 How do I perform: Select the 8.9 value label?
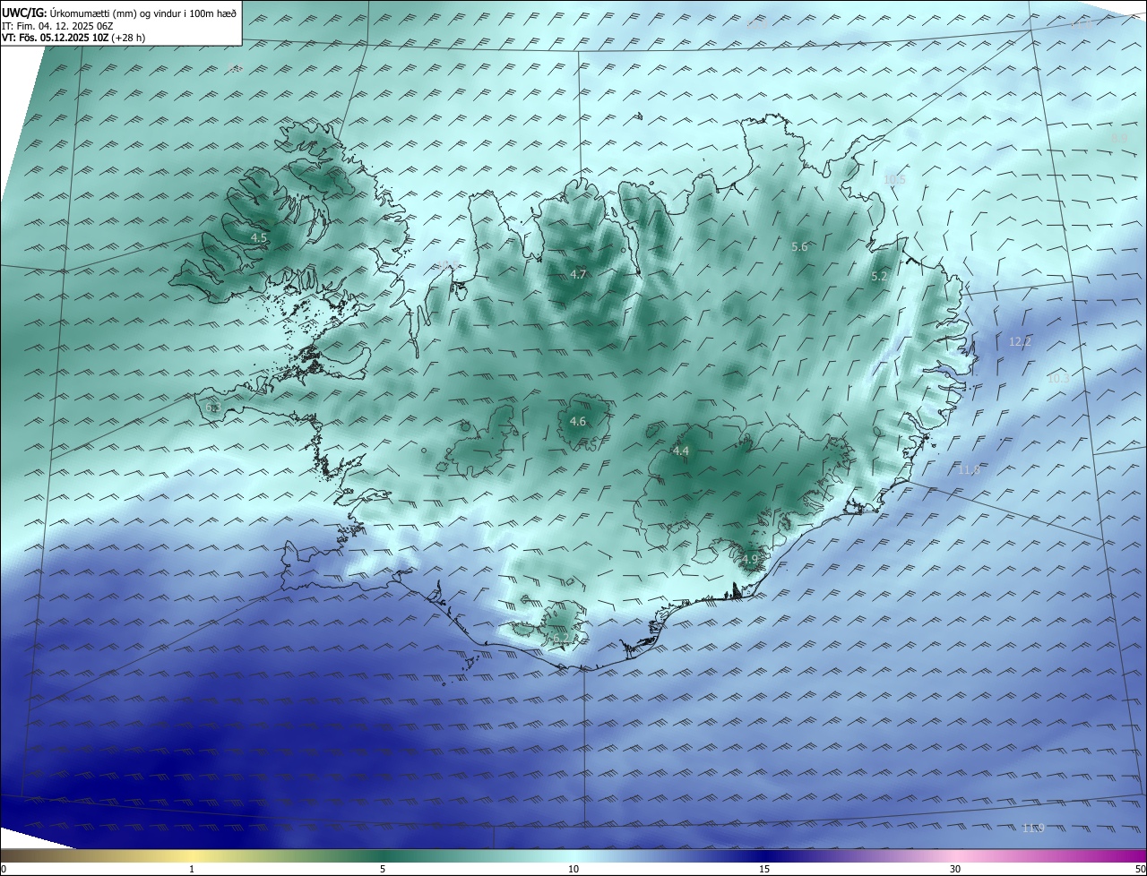(x=1119, y=138)
